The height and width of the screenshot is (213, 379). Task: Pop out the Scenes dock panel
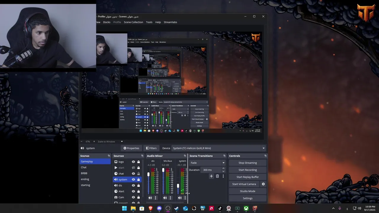click(109, 156)
